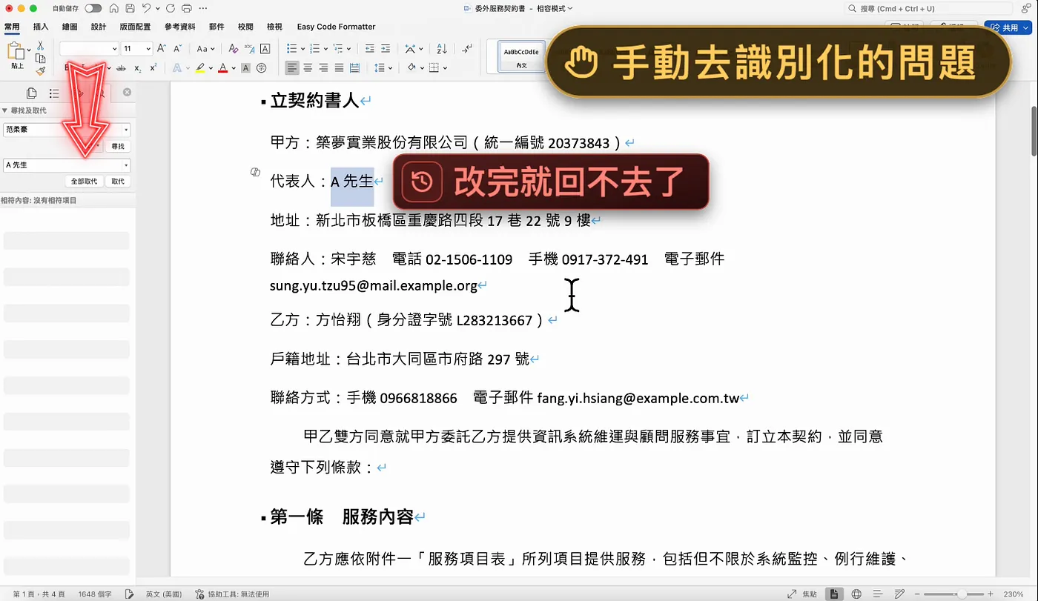This screenshot has height=601, width=1038.
Task: Click the Home icon in title bar
Action: click(113, 8)
